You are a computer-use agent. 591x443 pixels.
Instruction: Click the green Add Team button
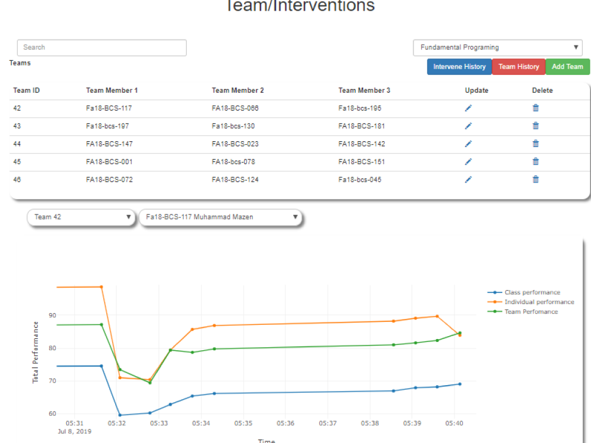click(x=567, y=67)
